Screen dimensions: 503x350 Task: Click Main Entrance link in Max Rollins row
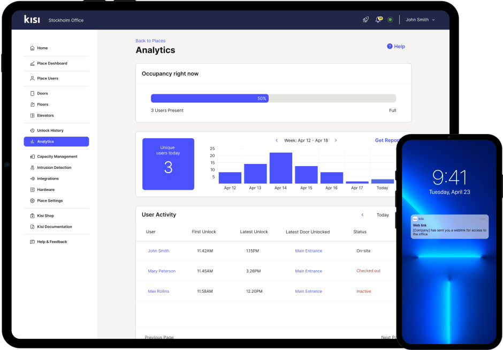pyautogui.click(x=309, y=291)
